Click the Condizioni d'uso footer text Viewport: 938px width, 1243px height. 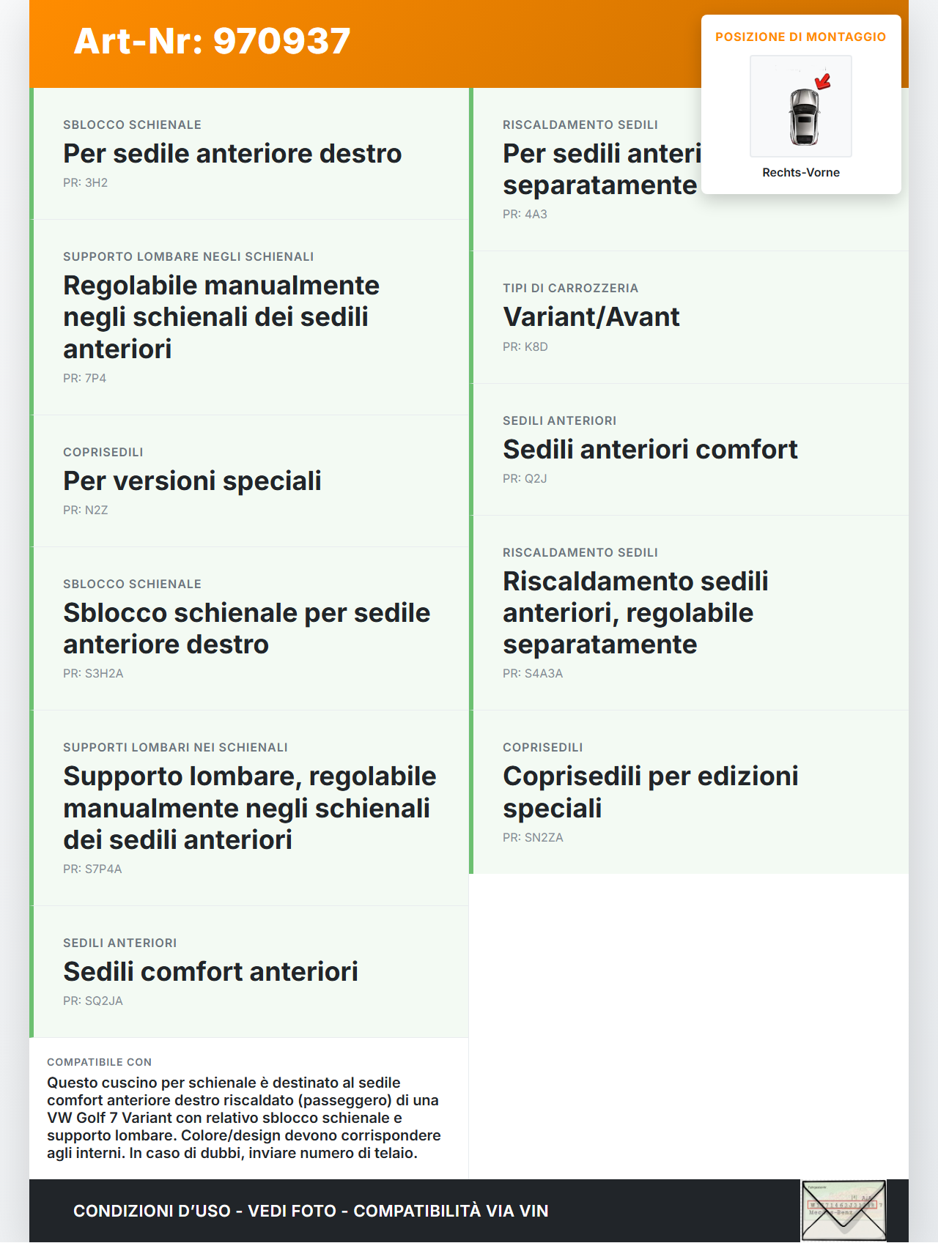(x=311, y=1211)
